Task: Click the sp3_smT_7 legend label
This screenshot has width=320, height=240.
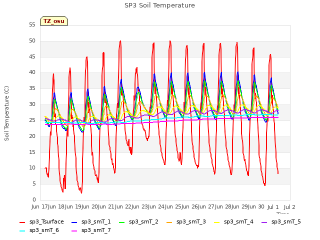Action: pos(96,230)
